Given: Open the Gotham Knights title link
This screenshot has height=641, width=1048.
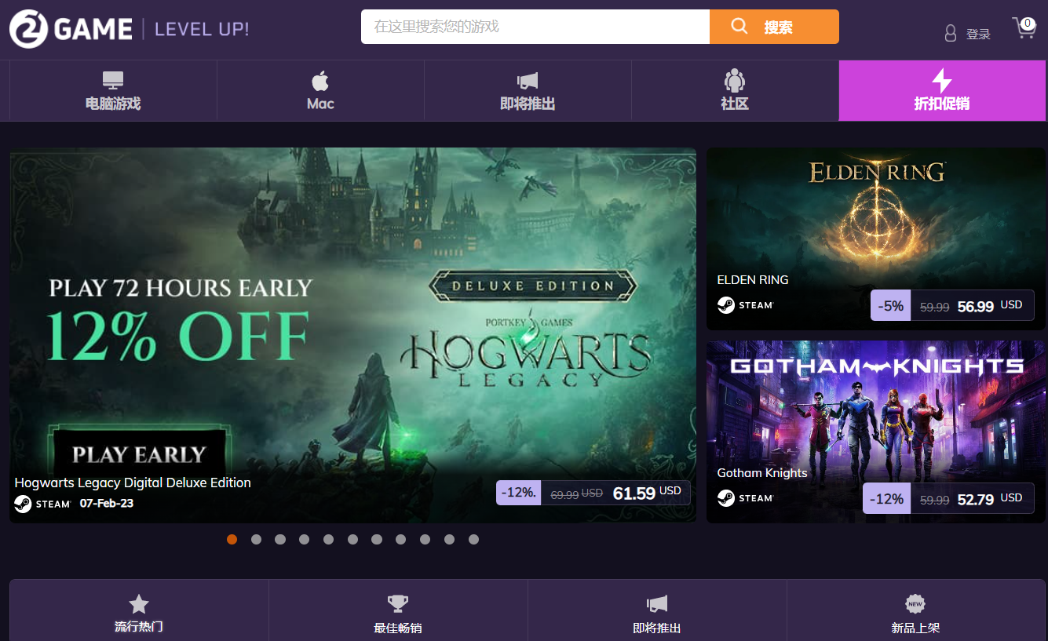Looking at the screenshot, I should tap(762, 472).
